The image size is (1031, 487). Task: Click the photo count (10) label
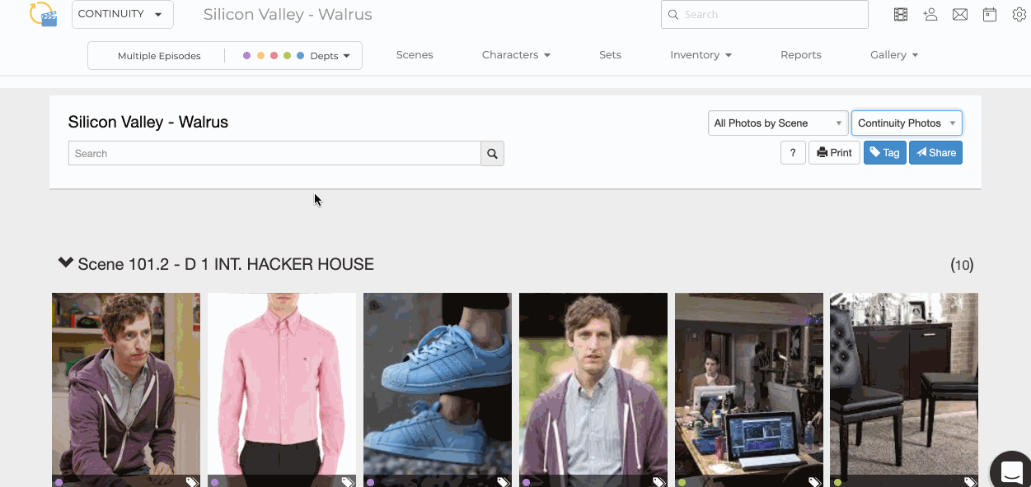(x=962, y=265)
